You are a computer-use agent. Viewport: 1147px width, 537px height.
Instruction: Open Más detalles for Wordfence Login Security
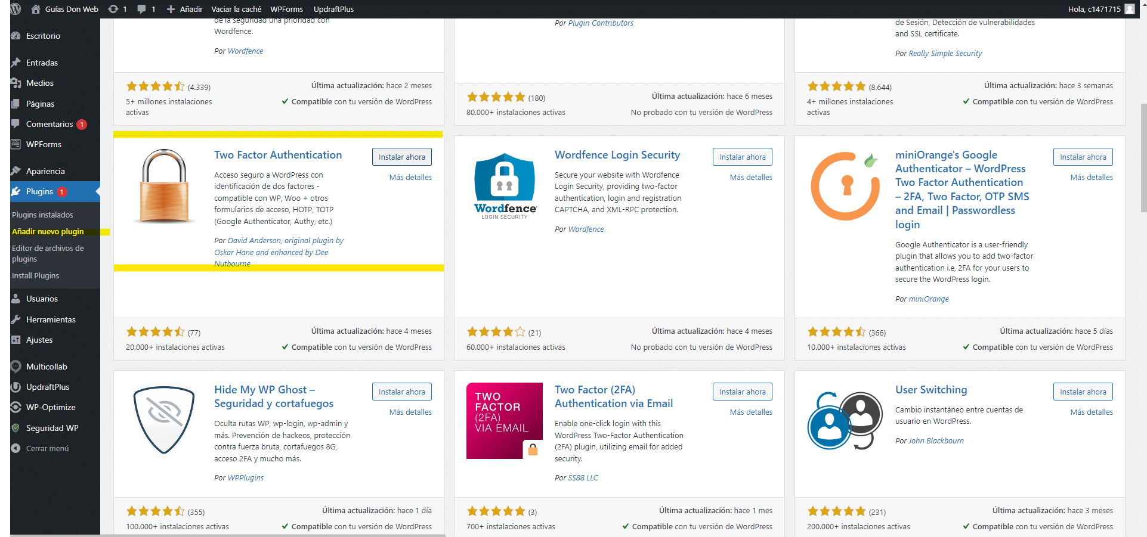coord(750,177)
